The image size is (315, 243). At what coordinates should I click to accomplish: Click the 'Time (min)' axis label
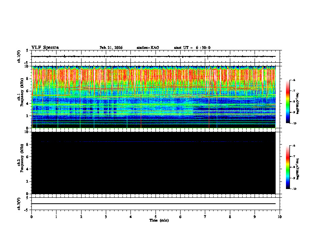pos(159,220)
